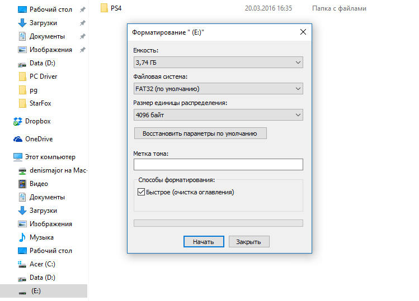The image size is (419, 301).
Task: Click the pin icon next to quick access Документы
Action: pos(83,36)
